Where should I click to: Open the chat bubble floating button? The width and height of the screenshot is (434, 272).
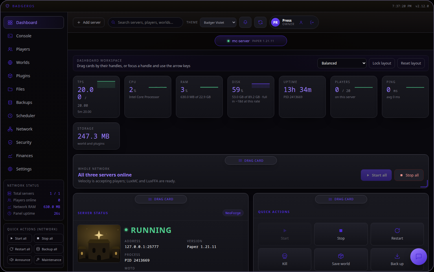click(x=419, y=257)
